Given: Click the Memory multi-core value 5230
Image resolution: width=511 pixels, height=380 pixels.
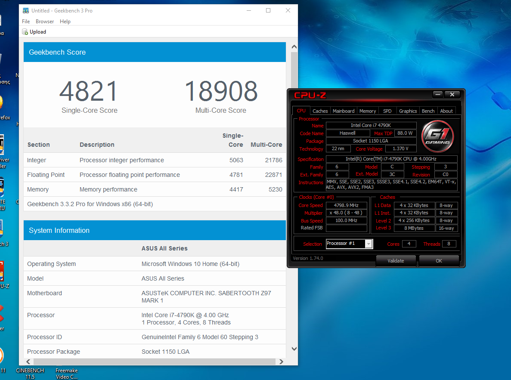Looking at the screenshot, I should tap(275, 189).
